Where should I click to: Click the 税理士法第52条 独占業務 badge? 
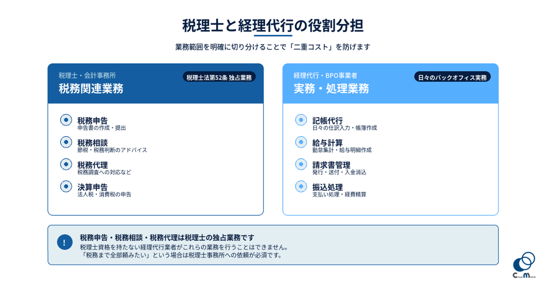point(219,77)
